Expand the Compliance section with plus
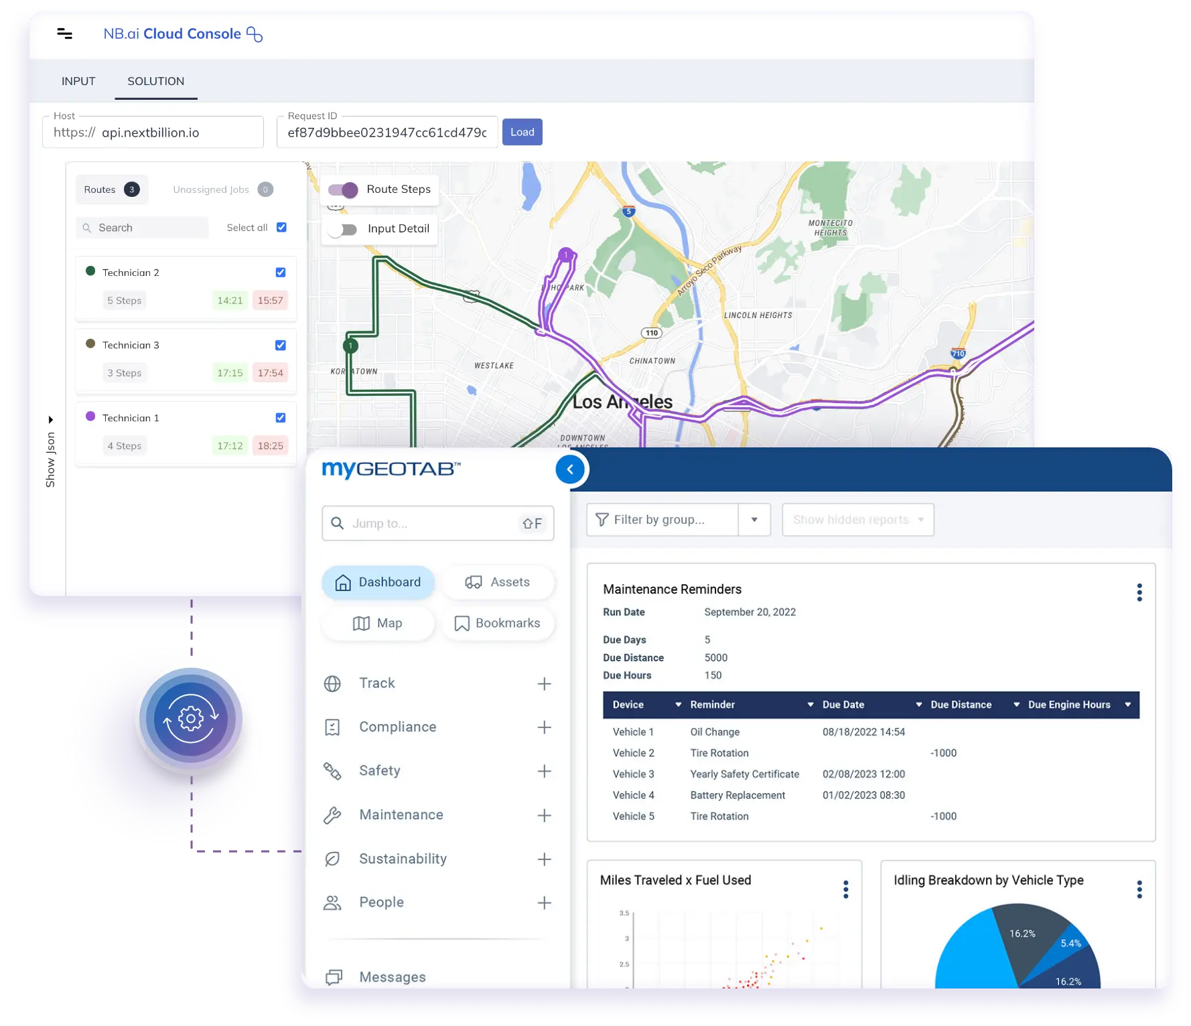The width and height of the screenshot is (1191, 1026). pyautogui.click(x=545, y=727)
